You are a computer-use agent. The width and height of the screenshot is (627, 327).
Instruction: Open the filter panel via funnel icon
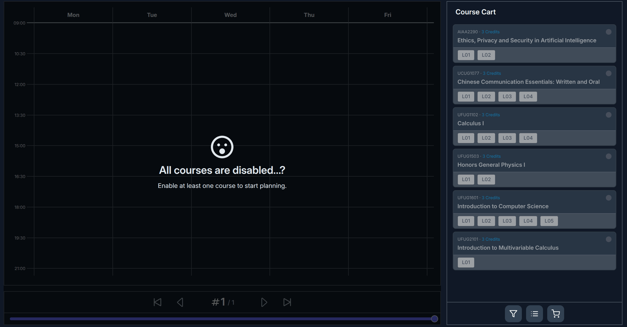point(513,314)
